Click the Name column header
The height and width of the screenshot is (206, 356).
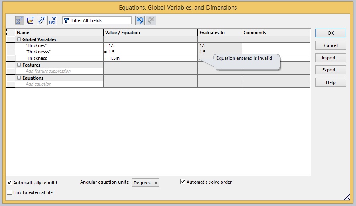(x=59, y=33)
